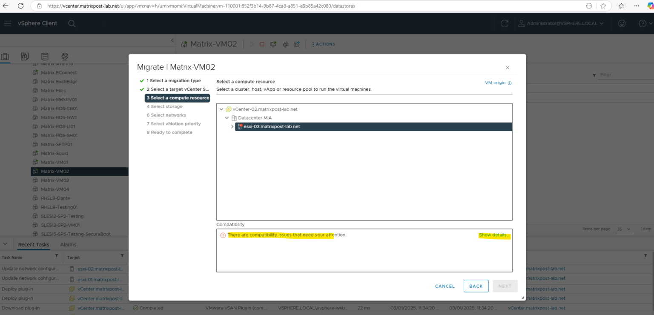Open the VMs and Templates inventory view
This screenshot has height=315, width=654.
coord(25,56)
